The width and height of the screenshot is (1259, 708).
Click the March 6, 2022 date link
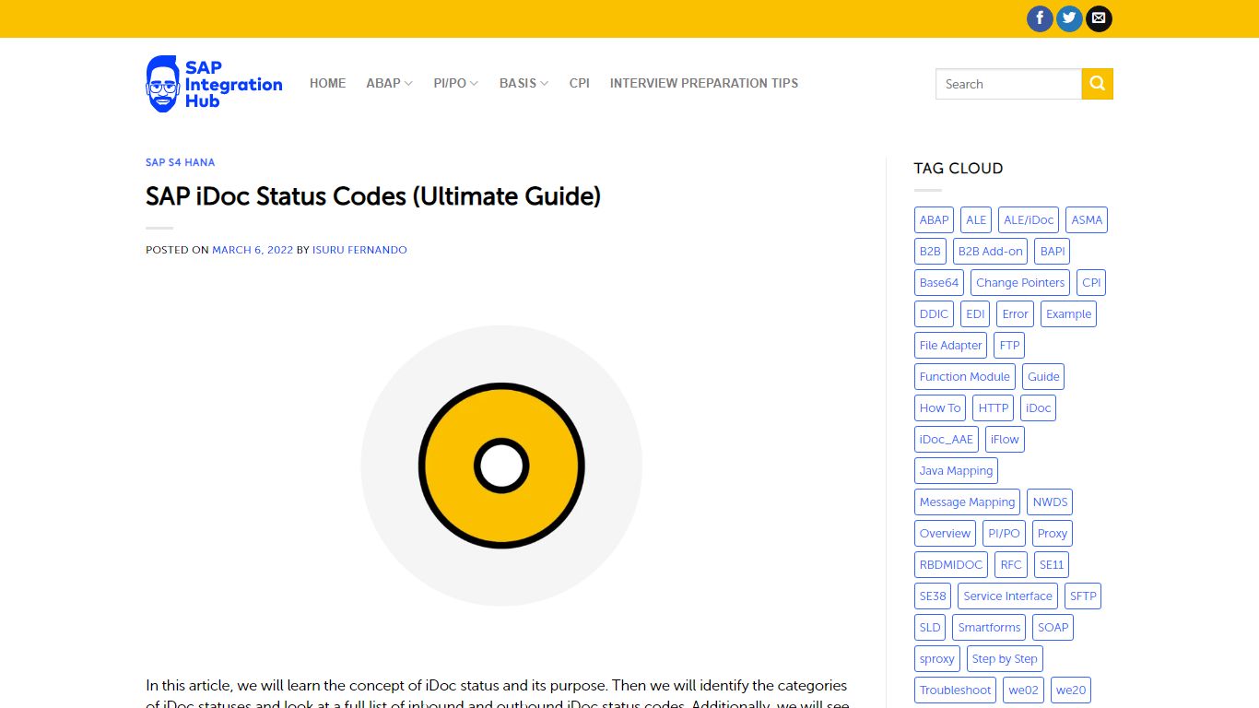click(x=253, y=250)
